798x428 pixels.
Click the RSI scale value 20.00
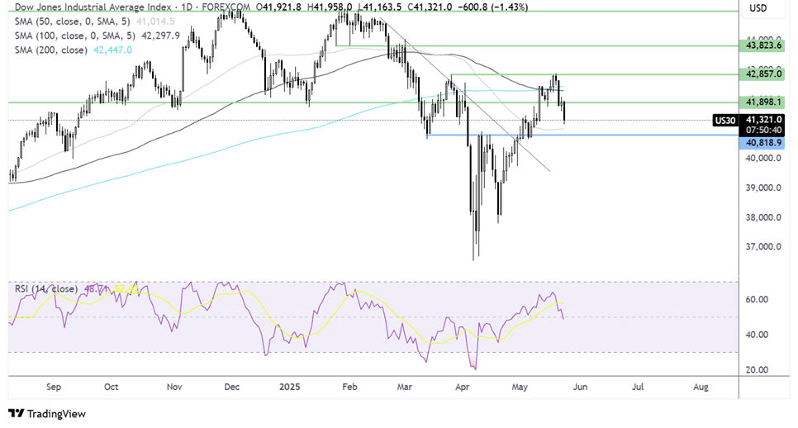(x=757, y=370)
